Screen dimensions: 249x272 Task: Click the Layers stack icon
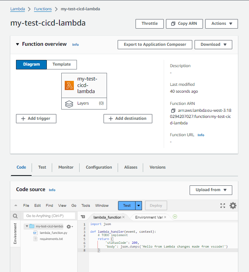(69, 103)
